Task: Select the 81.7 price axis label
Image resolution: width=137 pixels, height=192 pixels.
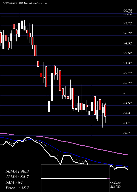Action: click(127, 123)
